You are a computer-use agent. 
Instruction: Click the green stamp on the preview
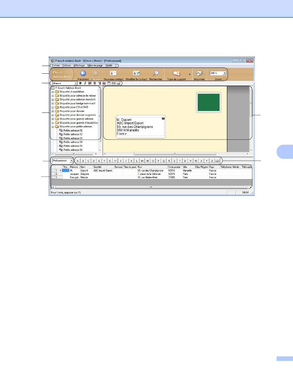click(208, 102)
